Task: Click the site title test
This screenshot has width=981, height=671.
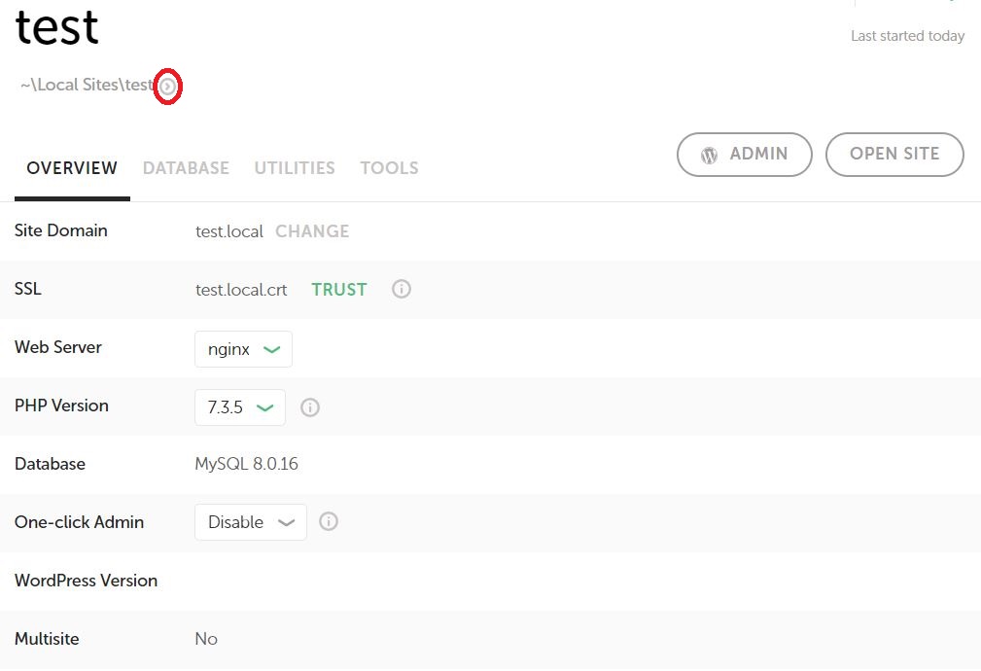Action: pyautogui.click(x=57, y=27)
